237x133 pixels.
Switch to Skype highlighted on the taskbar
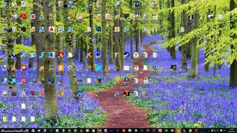(178, 130)
